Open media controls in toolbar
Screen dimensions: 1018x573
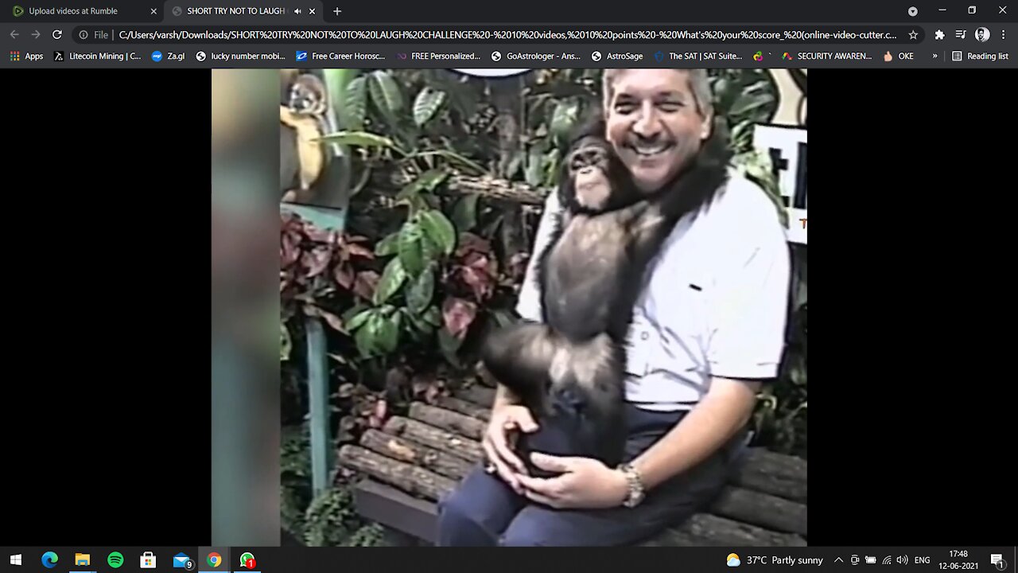tap(961, 34)
